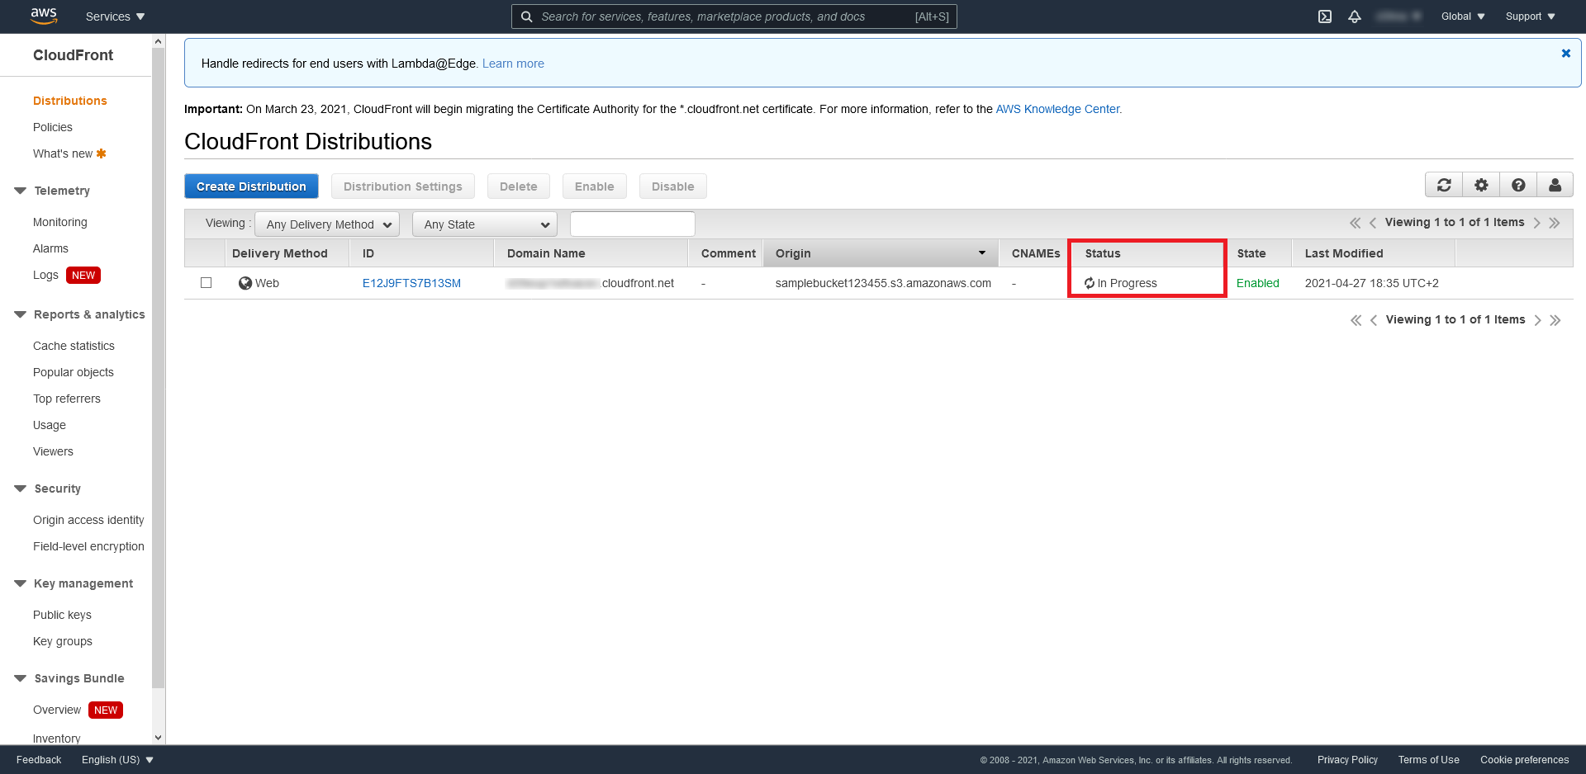The width and height of the screenshot is (1586, 774).
Task: Open the Feedback link in footer
Action: (x=39, y=760)
